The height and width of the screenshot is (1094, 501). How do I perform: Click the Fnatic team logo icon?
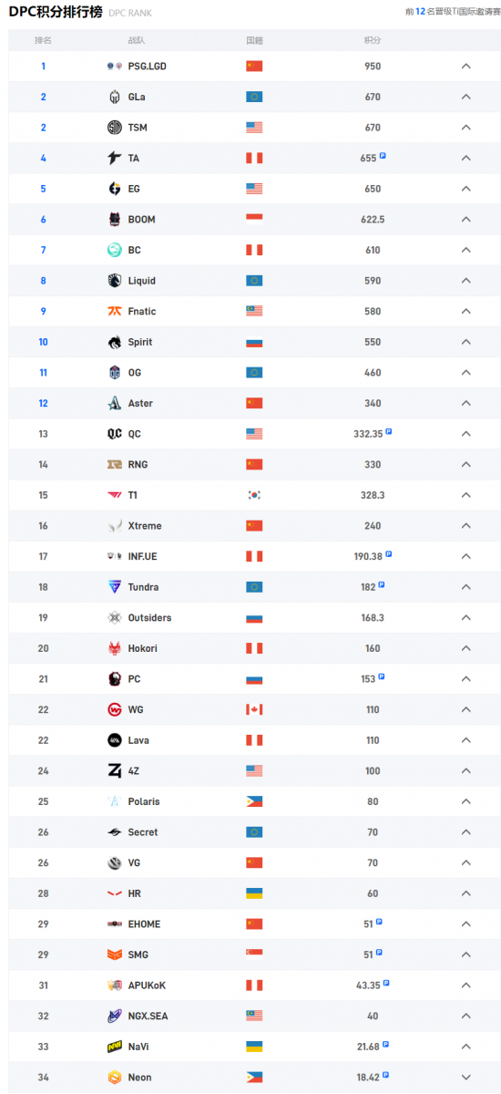(115, 311)
